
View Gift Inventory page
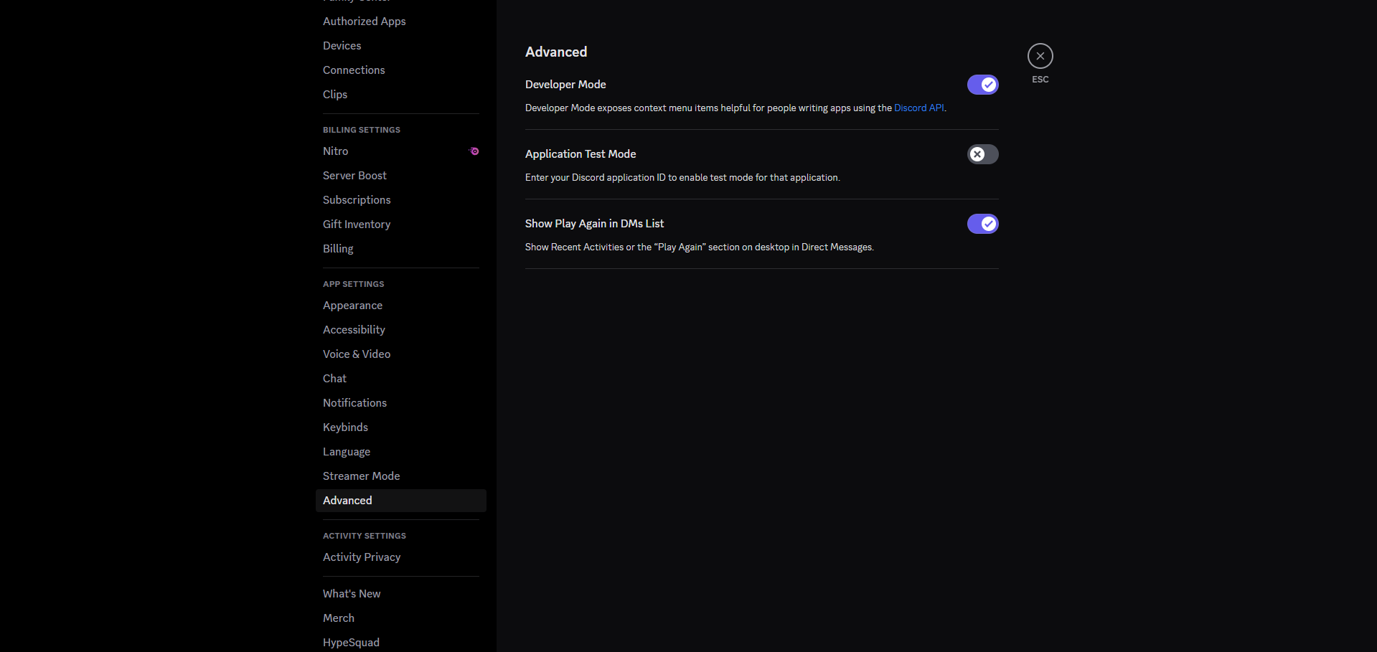[x=400, y=225]
